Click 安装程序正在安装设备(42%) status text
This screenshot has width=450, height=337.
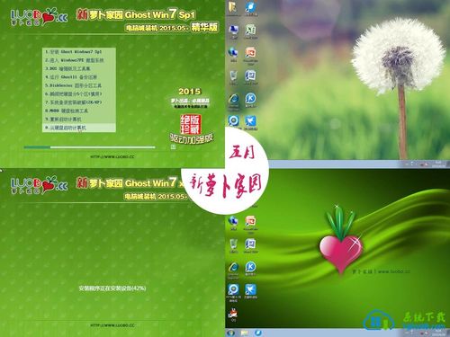pyautogui.click(x=112, y=288)
